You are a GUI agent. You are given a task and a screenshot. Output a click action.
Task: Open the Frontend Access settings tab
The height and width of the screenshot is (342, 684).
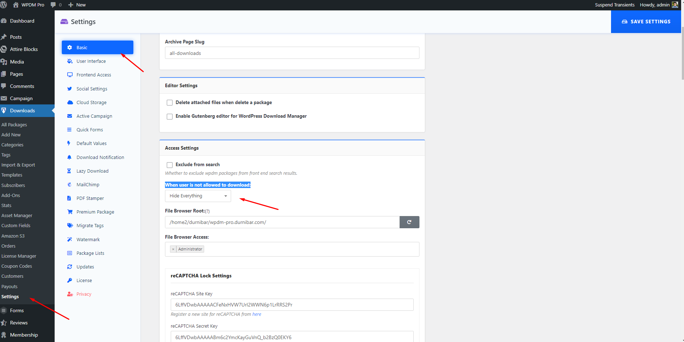click(x=94, y=75)
